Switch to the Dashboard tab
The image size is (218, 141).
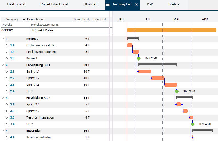pos(16,4)
